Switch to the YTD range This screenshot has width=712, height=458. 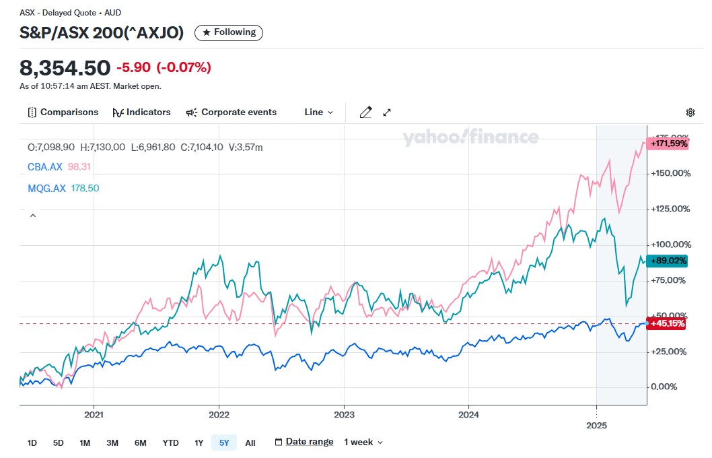tap(170, 443)
